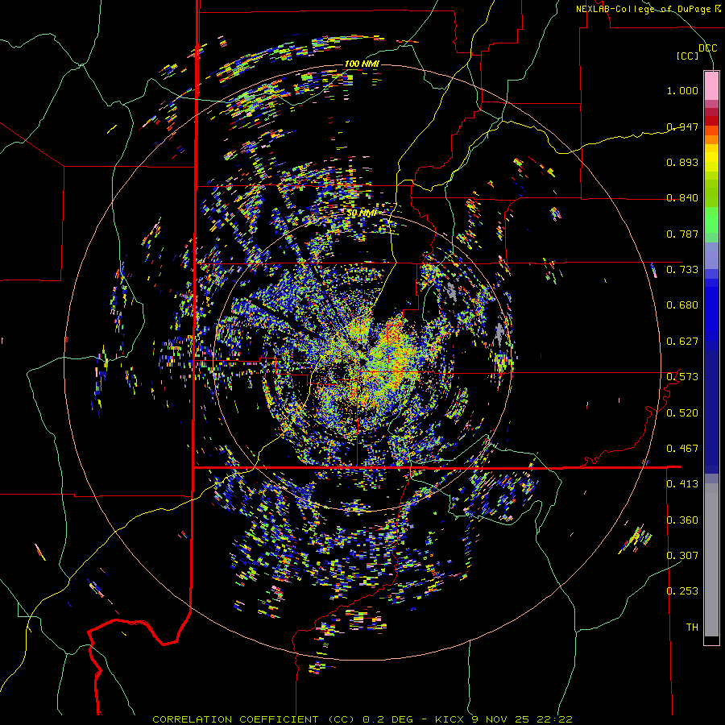Select the 0.573 value on the CC scale

[x=682, y=377]
